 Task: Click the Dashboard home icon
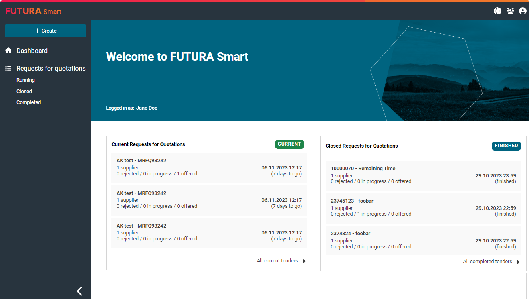pyautogui.click(x=8, y=51)
